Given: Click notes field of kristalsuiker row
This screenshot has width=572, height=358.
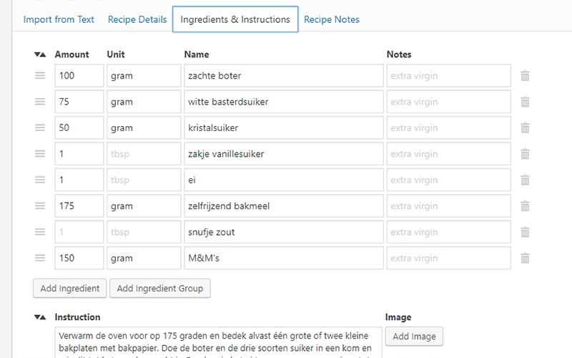Looking at the screenshot, I should click(449, 128).
